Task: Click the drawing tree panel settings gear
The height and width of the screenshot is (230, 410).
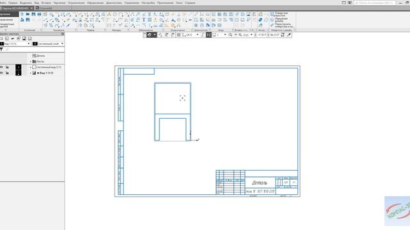Action: (x=63, y=34)
